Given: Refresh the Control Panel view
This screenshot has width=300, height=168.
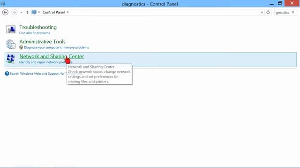Looking at the screenshot, I should (x=268, y=13).
